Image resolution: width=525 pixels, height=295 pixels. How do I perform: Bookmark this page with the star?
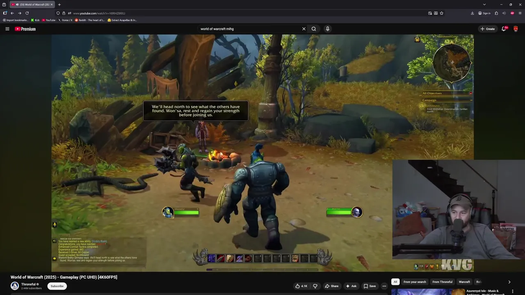point(441,13)
